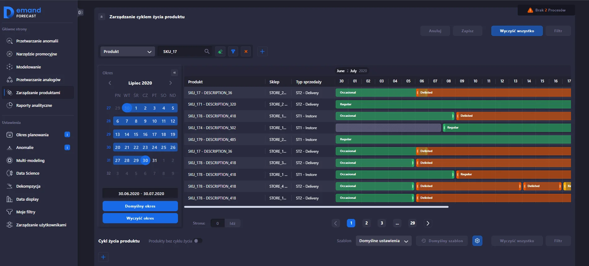Image resolution: width=589 pixels, height=266 pixels.
Task: Collapse the Okres calendar panel
Action: pos(175,73)
